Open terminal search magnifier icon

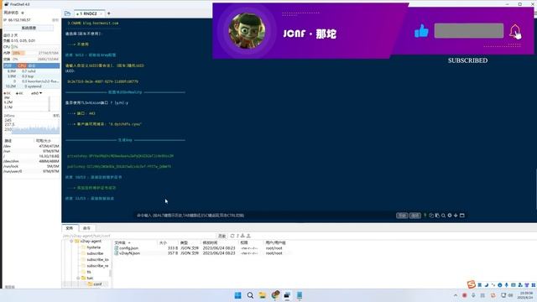(444, 216)
